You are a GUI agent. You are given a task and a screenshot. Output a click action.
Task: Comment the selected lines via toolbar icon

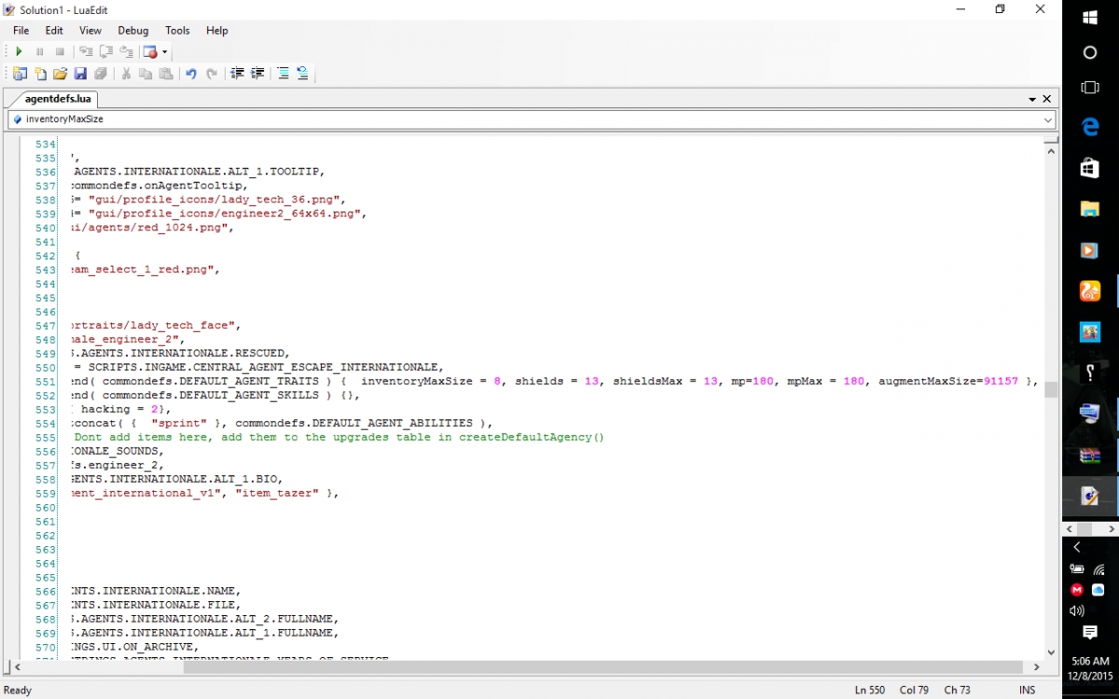(x=283, y=74)
